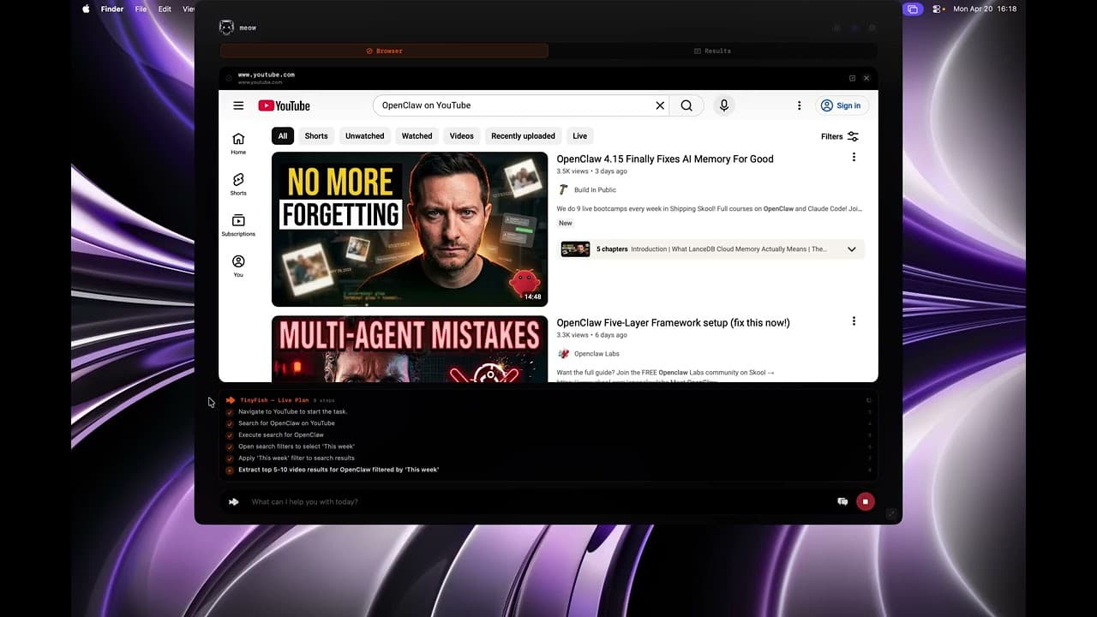Click the date and time in menu bar
The height and width of the screenshot is (617, 1097).
[x=985, y=9]
